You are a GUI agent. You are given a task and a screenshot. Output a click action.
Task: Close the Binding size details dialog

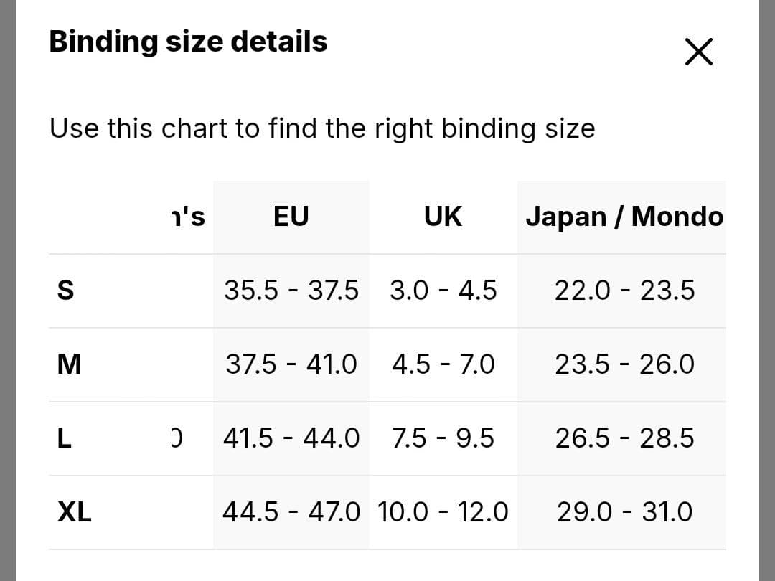[x=698, y=52]
